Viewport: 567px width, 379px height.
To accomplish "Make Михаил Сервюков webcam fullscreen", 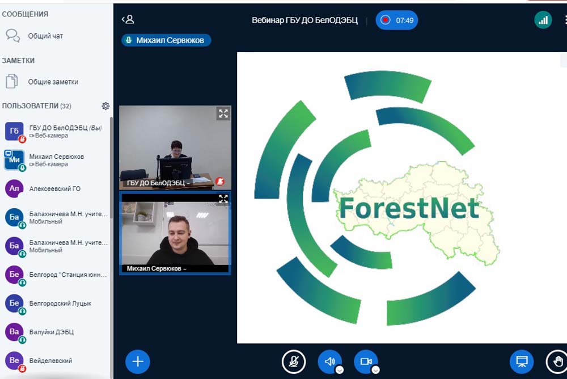I will [x=223, y=199].
